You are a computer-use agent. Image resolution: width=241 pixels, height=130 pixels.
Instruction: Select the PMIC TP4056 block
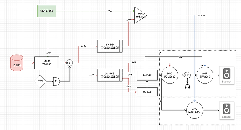click(47, 63)
